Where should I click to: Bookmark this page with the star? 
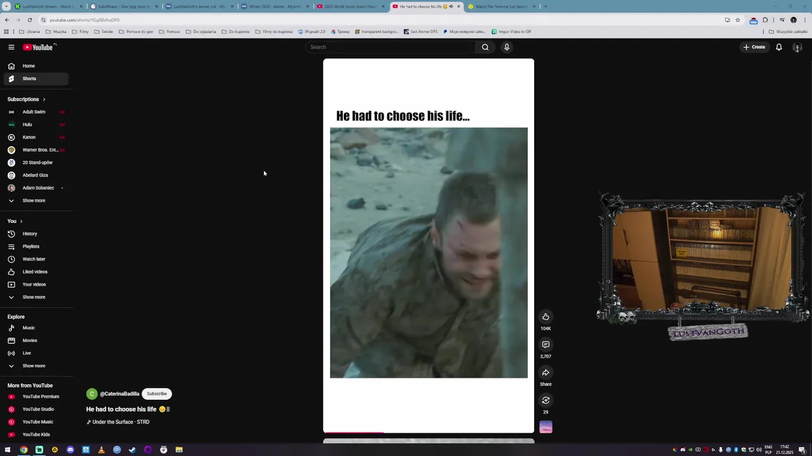(x=737, y=20)
